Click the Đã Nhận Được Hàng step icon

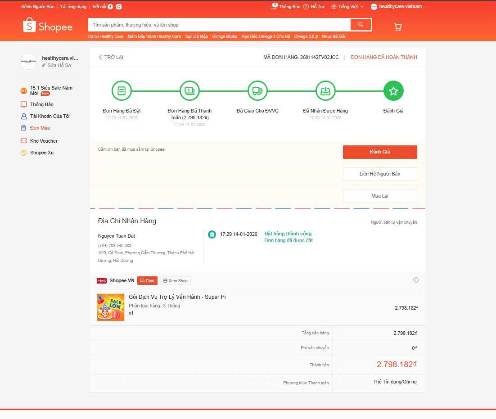pyautogui.click(x=325, y=91)
